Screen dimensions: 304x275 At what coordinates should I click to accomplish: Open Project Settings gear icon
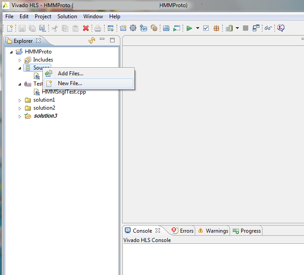pyautogui.click(x=133, y=28)
